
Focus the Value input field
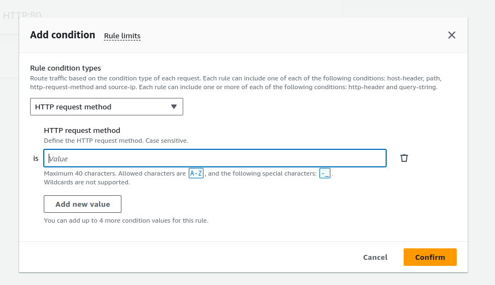(215, 158)
